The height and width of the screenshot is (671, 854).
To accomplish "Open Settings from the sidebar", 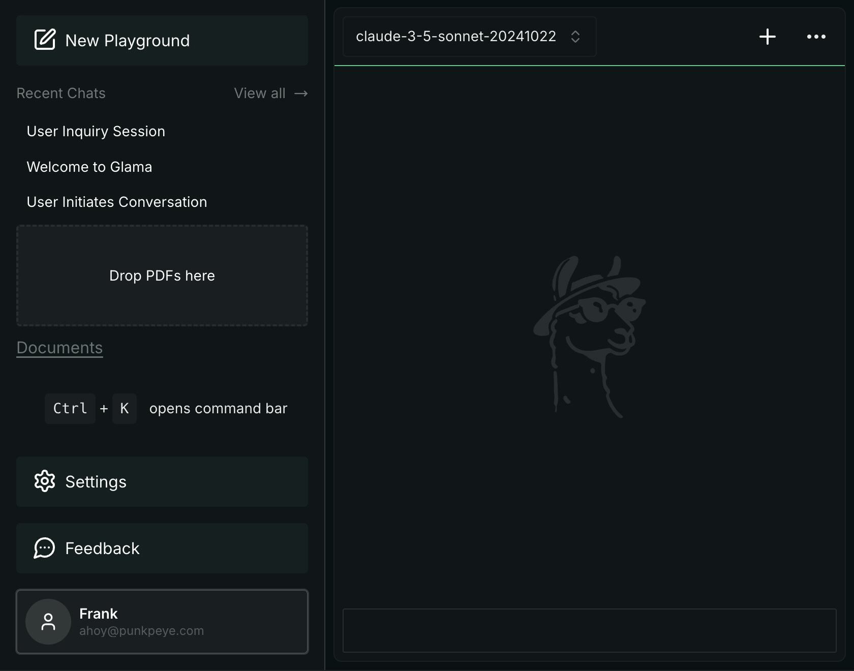I will coord(162,481).
